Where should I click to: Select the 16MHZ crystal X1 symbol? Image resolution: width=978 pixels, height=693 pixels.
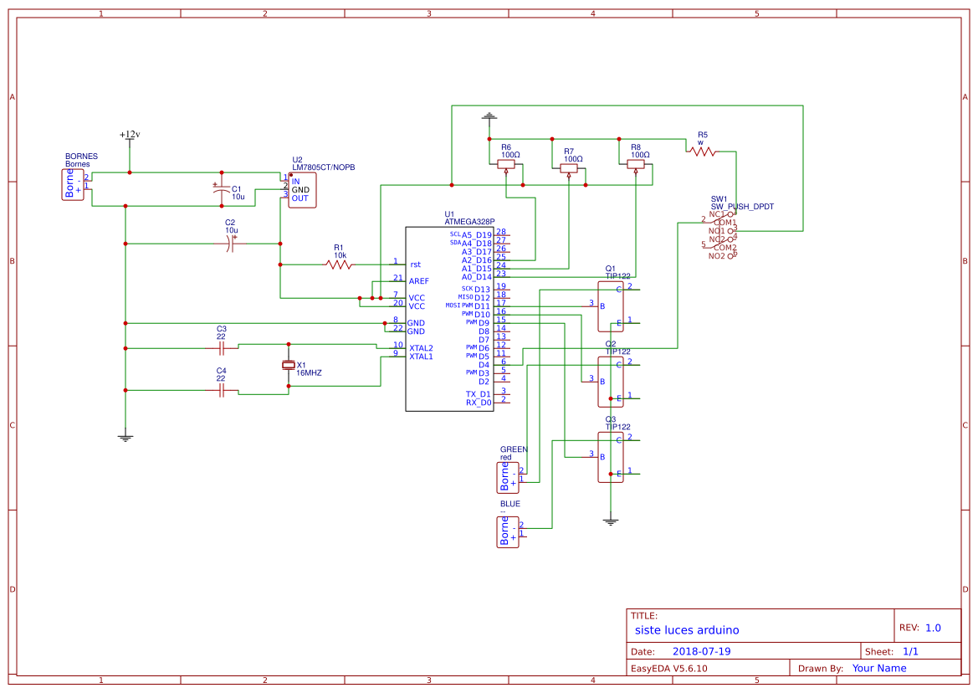click(289, 364)
